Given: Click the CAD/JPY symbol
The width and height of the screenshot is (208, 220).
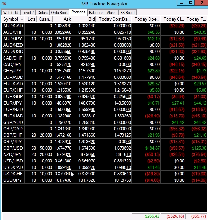Looking at the screenshot, I should pos(13,65).
